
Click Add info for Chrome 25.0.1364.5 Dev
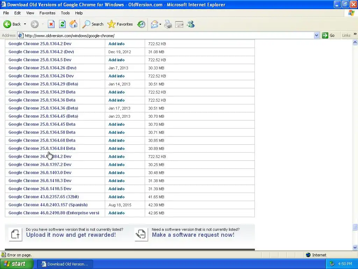coord(116,60)
